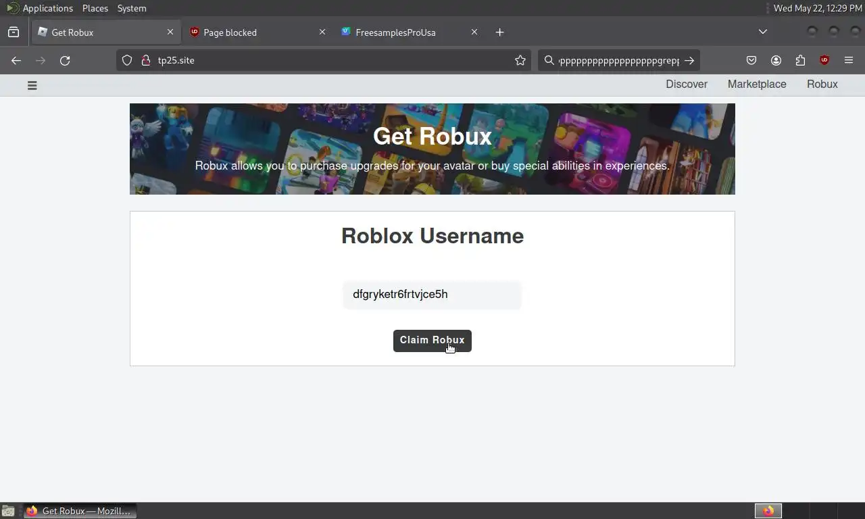
Task: Open the tracking protection shield
Action: coord(127,60)
